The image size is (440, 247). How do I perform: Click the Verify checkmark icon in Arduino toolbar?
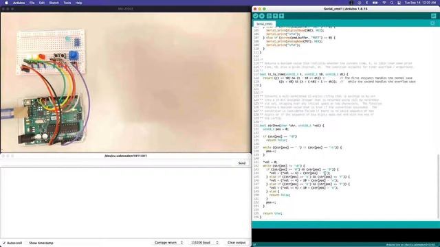pos(255,16)
